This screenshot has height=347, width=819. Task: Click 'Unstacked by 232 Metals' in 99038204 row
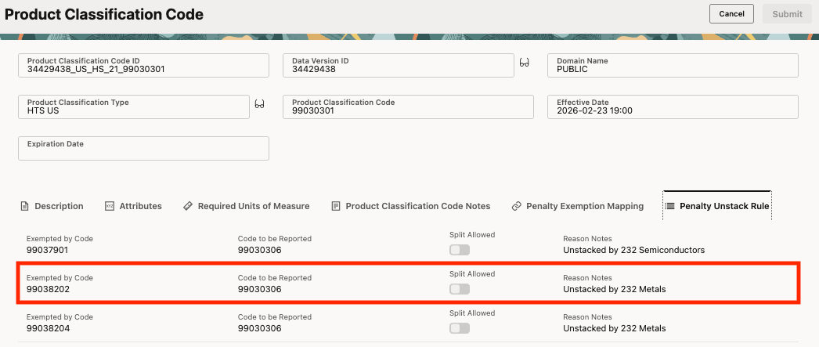click(614, 329)
